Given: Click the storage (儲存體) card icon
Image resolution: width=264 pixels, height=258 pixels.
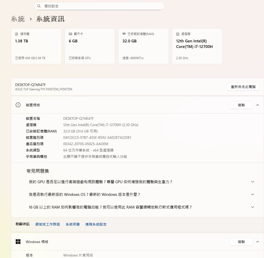Looking at the screenshot, I should pyautogui.click(x=17, y=34).
